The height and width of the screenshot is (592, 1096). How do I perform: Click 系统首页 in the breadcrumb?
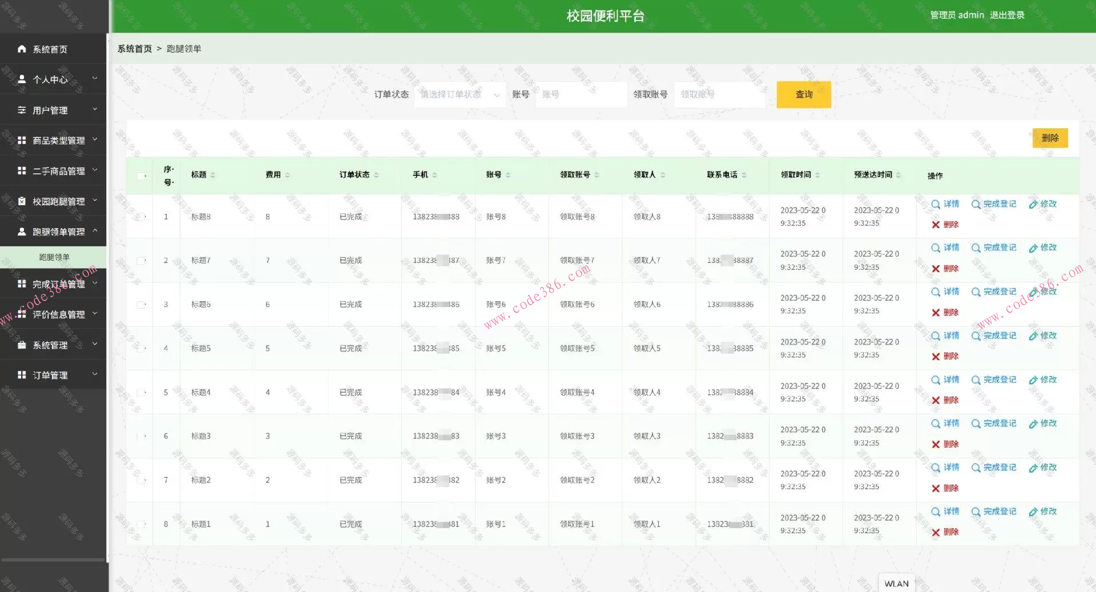[x=135, y=49]
